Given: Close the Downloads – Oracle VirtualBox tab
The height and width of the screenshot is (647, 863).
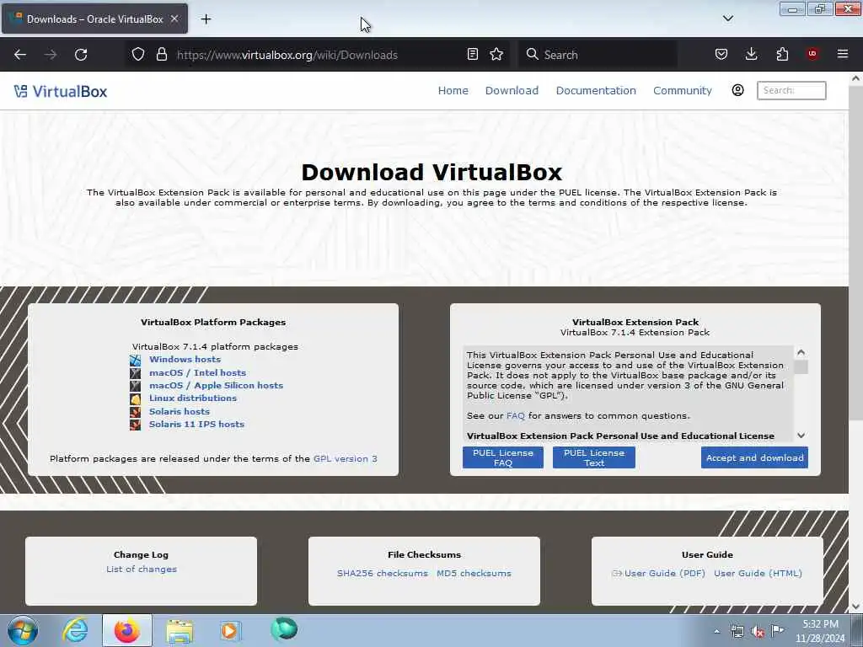Looking at the screenshot, I should pos(174,19).
